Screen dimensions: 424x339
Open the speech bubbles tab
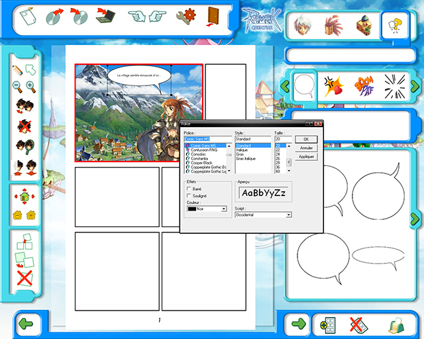click(x=395, y=25)
